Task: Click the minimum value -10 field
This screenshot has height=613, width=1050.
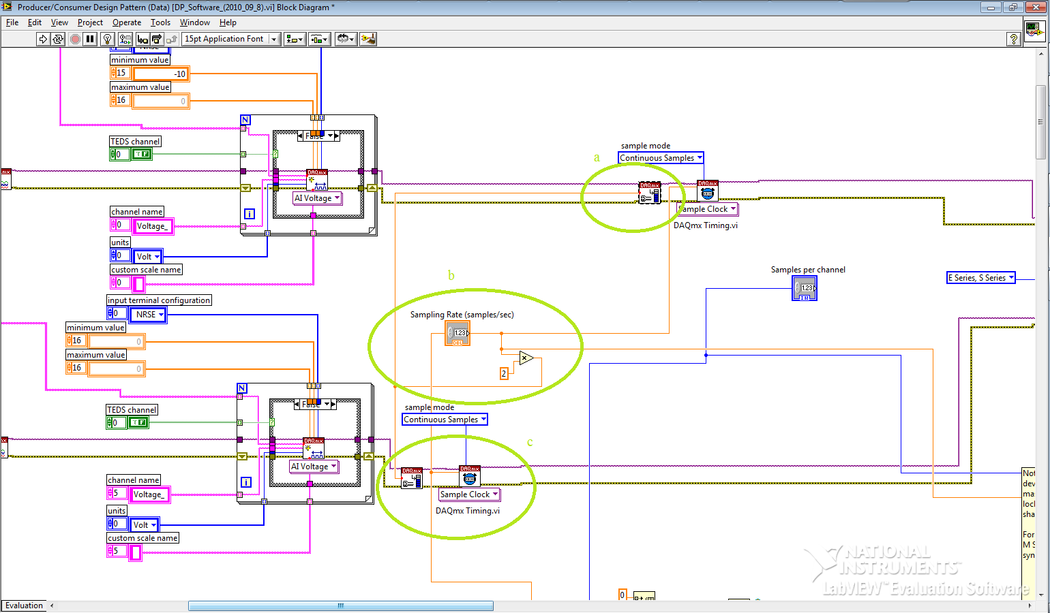Action: pyautogui.click(x=161, y=74)
